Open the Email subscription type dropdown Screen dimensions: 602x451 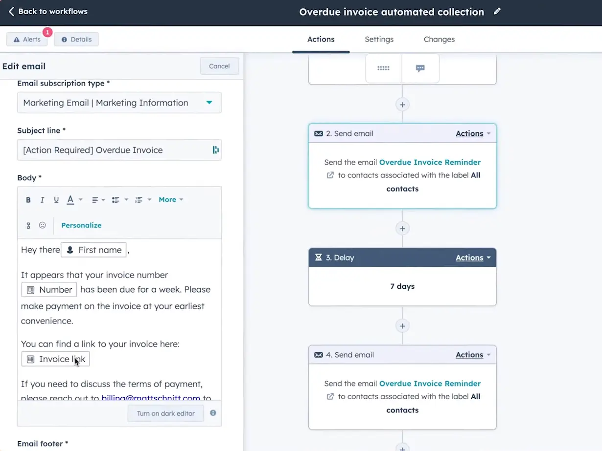[119, 103]
